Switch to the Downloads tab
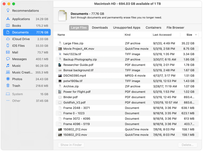 (100, 28)
